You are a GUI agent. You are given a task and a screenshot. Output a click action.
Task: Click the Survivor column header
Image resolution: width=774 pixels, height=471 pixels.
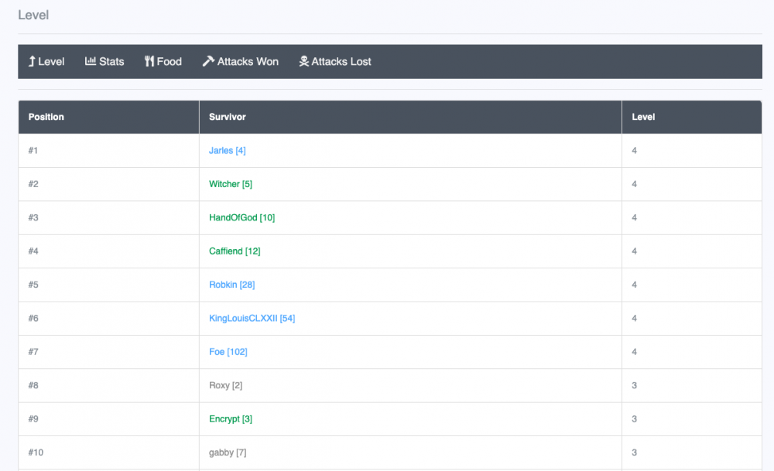pyautogui.click(x=228, y=118)
